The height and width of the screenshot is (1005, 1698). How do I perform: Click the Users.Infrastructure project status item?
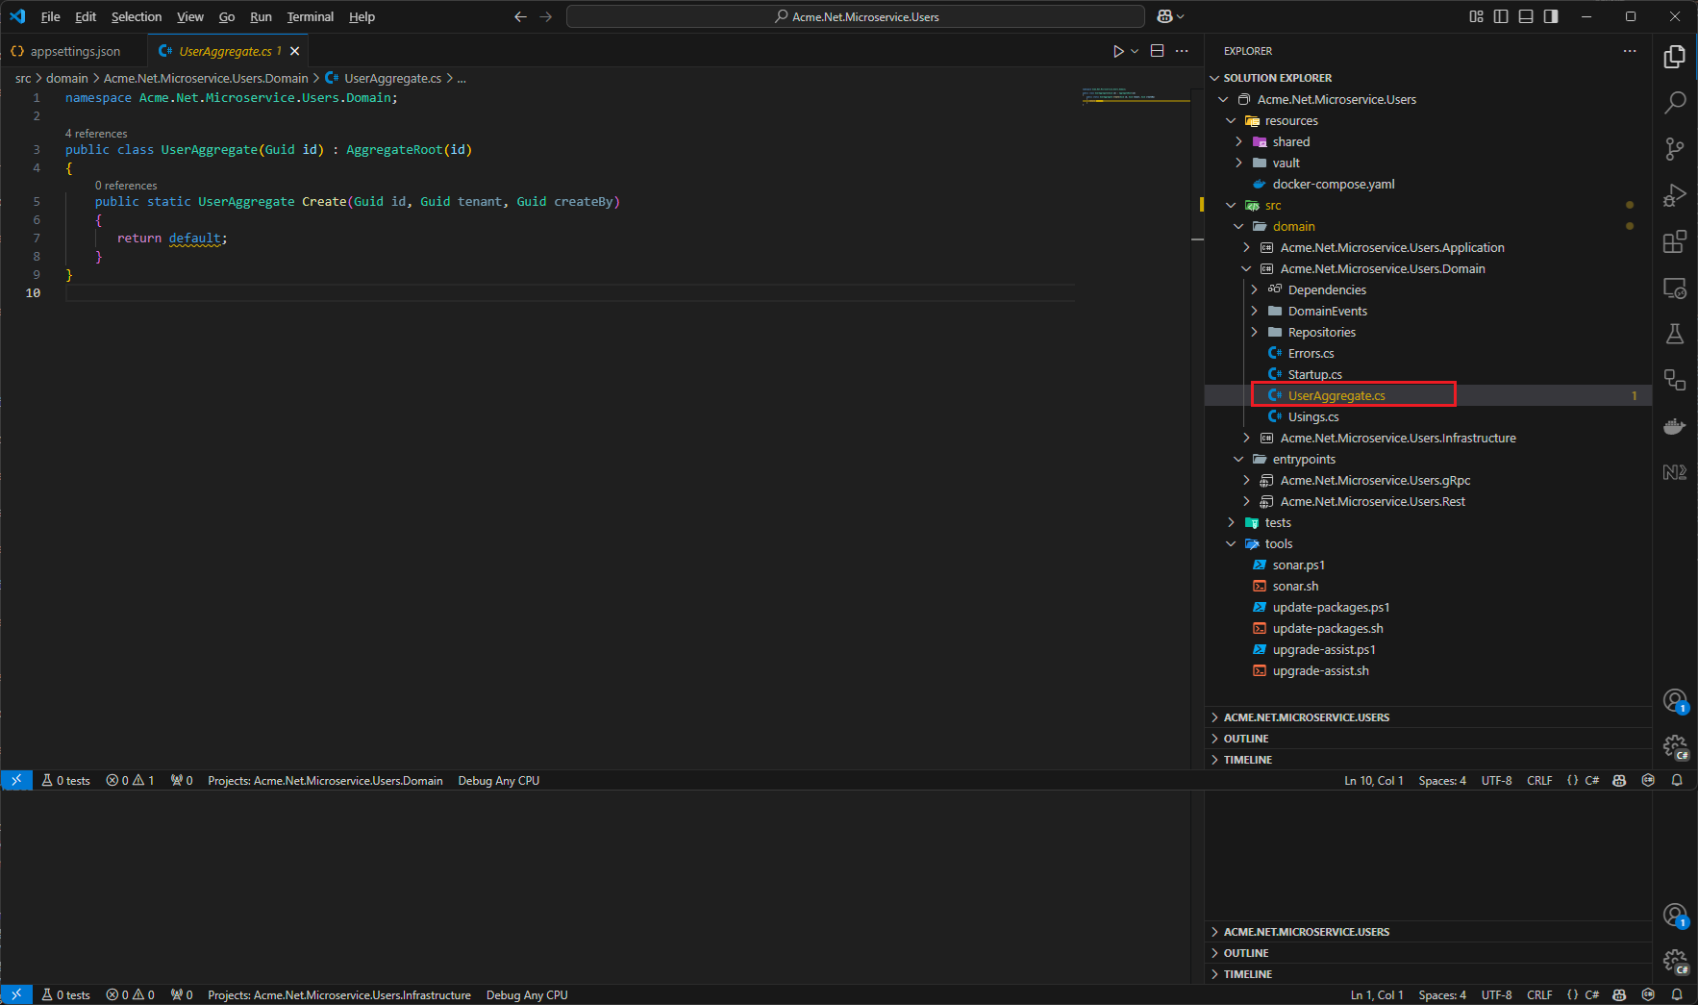coord(339,994)
